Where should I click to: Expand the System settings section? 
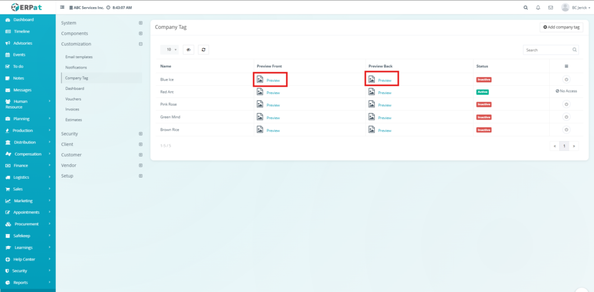[x=140, y=23]
